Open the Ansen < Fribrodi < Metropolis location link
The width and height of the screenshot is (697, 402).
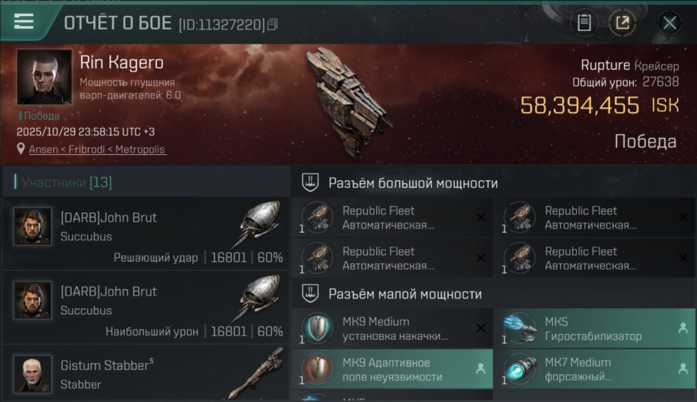point(98,150)
